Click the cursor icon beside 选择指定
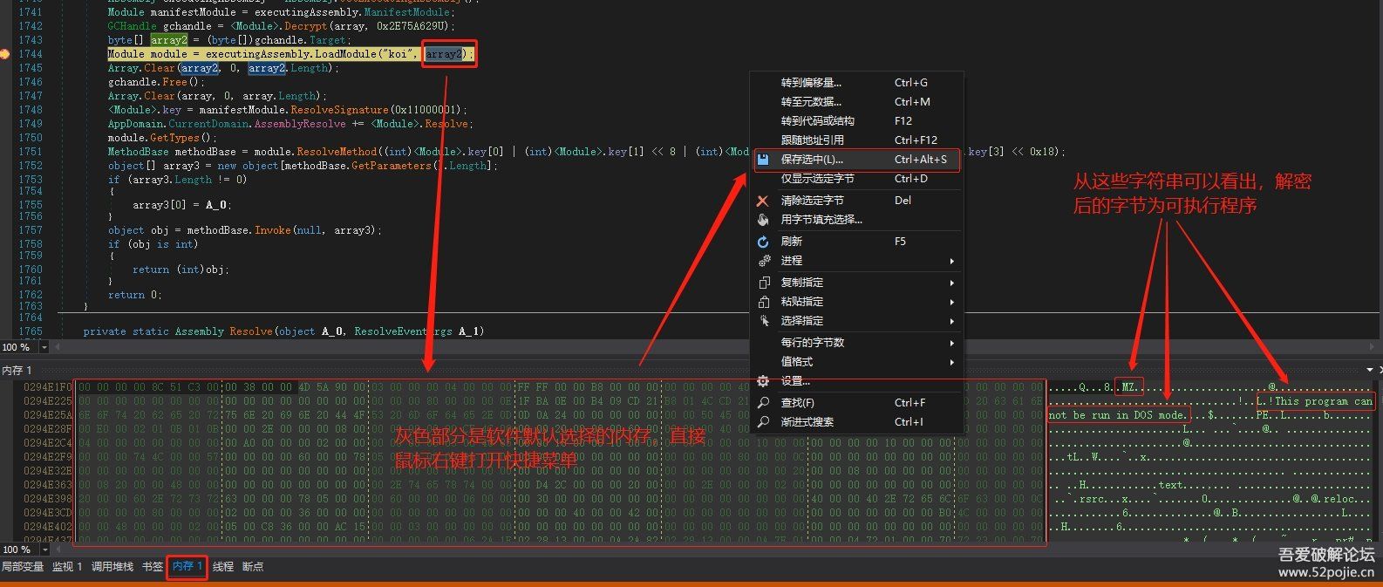1383x587 pixels. pyautogui.click(x=763, y=321)
